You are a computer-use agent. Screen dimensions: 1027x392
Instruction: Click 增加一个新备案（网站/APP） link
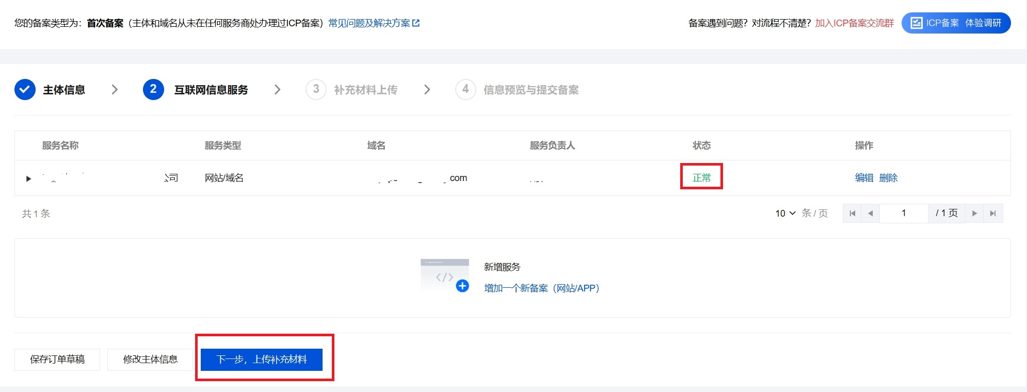542,288
